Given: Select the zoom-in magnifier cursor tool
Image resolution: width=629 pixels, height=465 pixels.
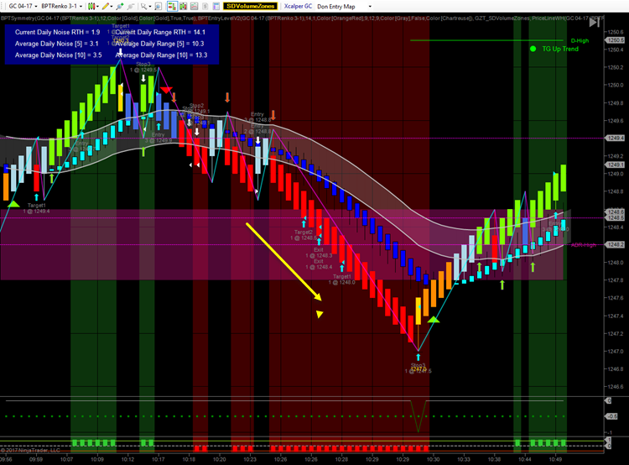Looking at the screenshot, I should 143,6.
